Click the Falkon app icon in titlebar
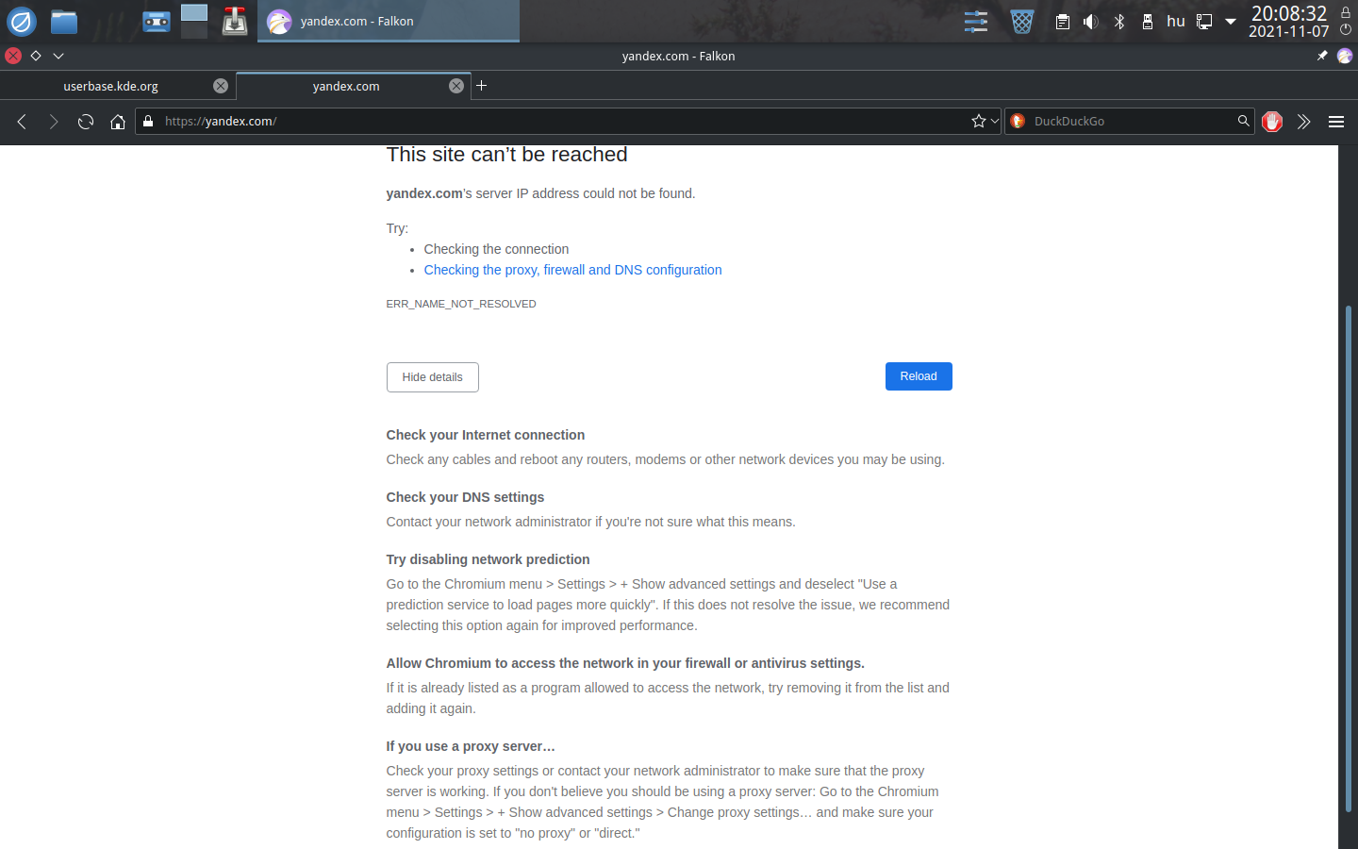This screenshot has width=1358, height=849. tap(1345, 56)
